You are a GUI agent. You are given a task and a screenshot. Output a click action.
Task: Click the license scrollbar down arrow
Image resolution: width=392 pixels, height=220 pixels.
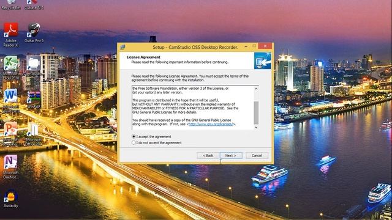pyautogui.click(x=256, y=127)
